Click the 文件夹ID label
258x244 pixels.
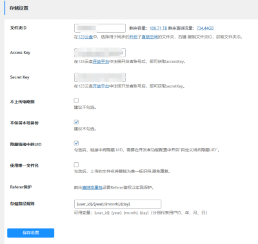point(18,28)
